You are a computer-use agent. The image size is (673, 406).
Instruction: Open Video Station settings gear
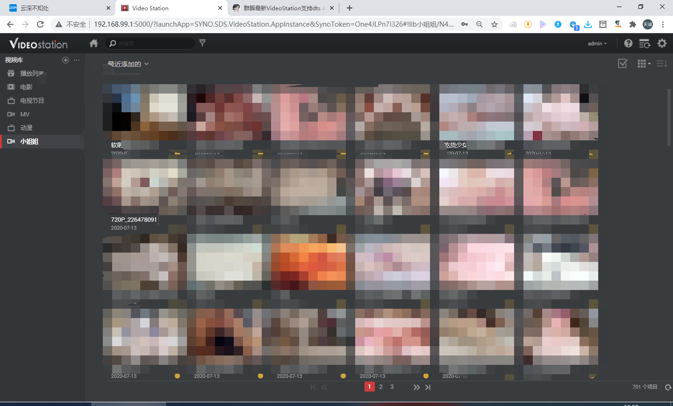[662, 43]
